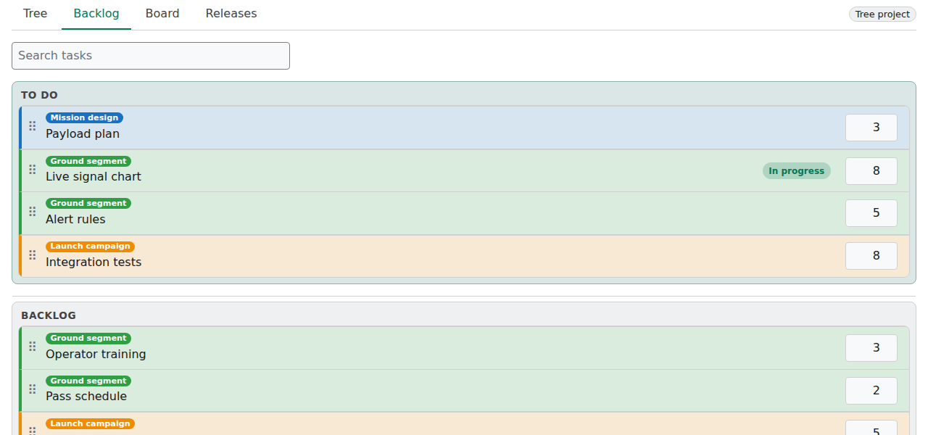Click the In progress status badge
The height and width of the screenshot is (435, 928).
point(797,171)
